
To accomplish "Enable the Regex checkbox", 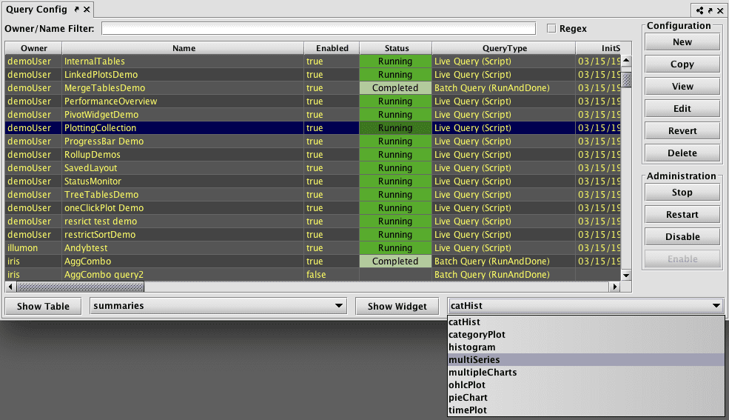I will (x=551, y=29).
